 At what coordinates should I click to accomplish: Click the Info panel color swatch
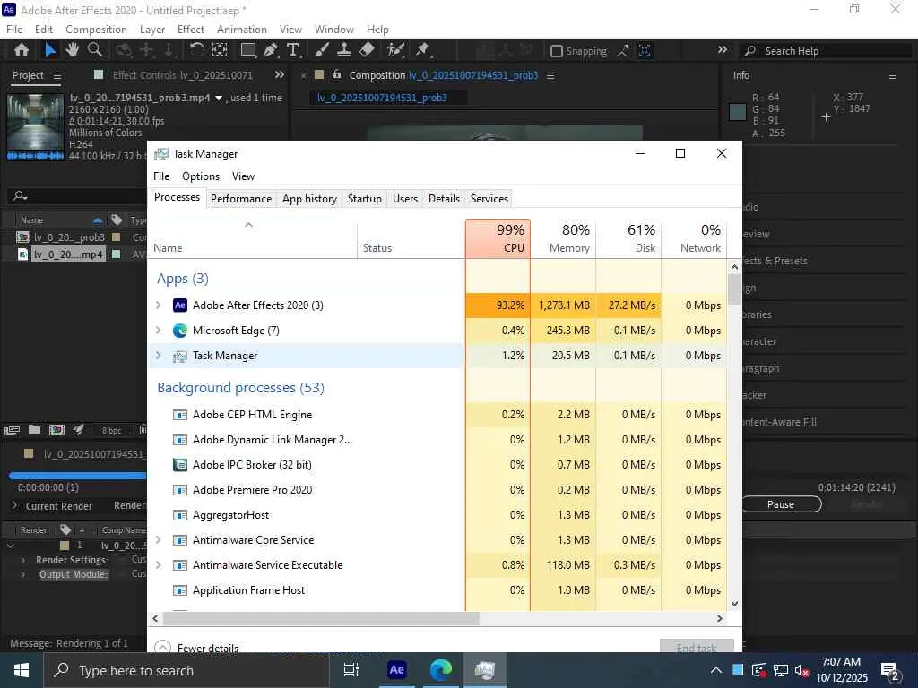click(x=738, y=112)
